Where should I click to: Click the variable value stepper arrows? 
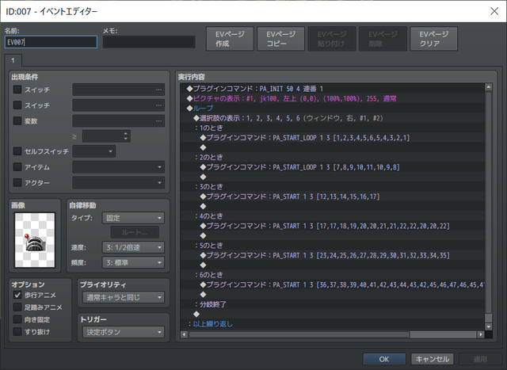click(126, 136)
